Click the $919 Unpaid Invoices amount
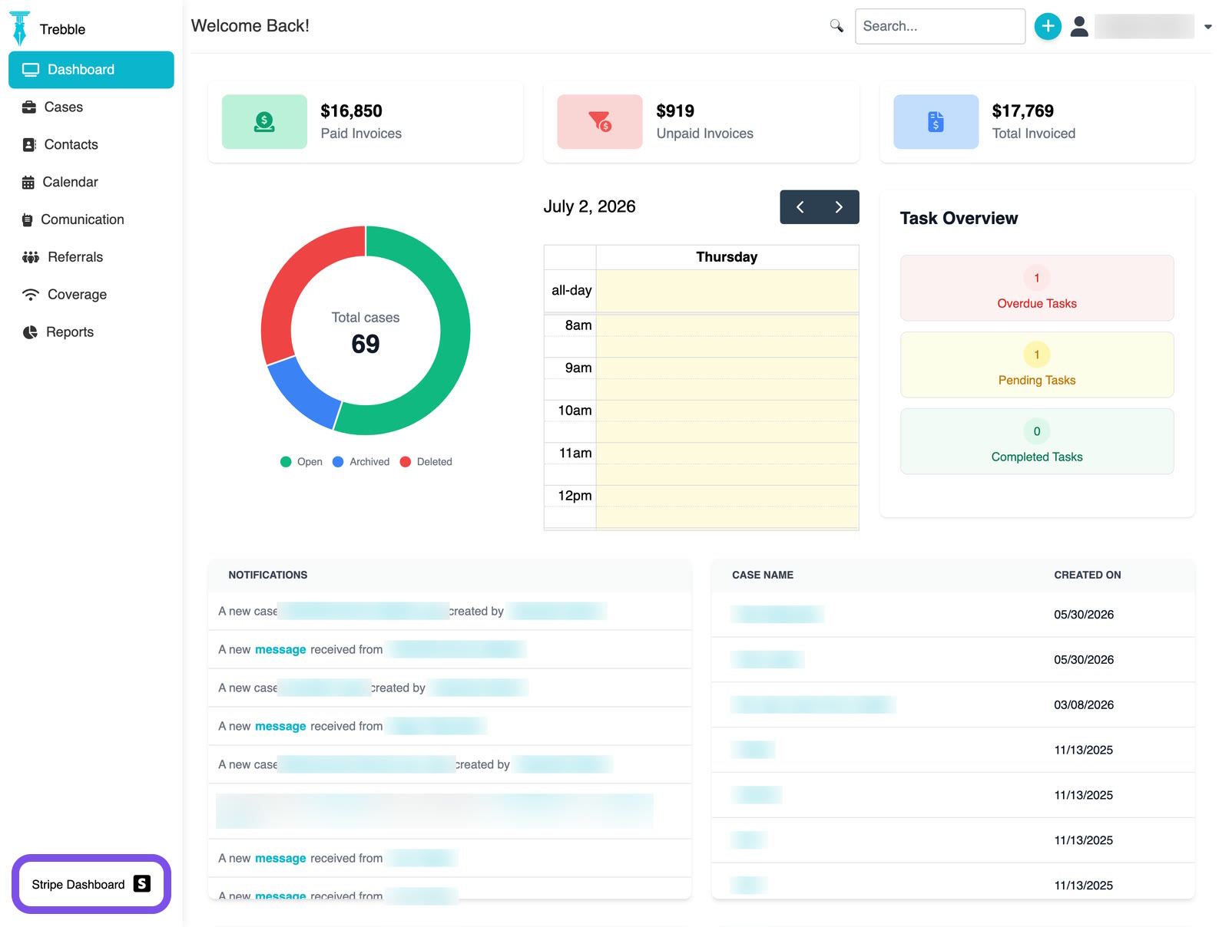This screenshot has height=927, width=1229. pos(675,111)
